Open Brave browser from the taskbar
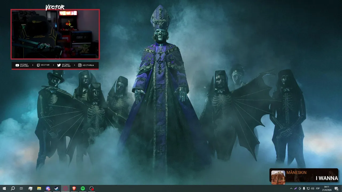The image size is (342, 192). click(74, 189)
